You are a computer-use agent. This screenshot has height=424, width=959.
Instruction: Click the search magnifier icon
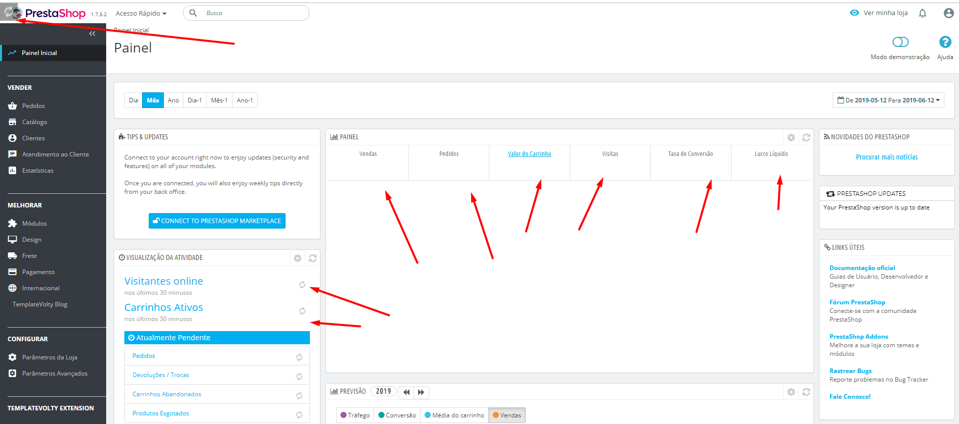coord(193,13)
